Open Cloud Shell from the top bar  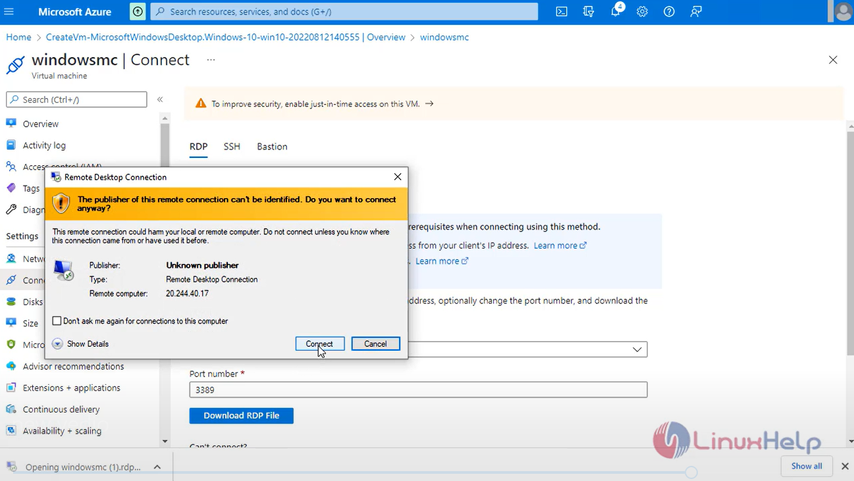tap(562, 12)
